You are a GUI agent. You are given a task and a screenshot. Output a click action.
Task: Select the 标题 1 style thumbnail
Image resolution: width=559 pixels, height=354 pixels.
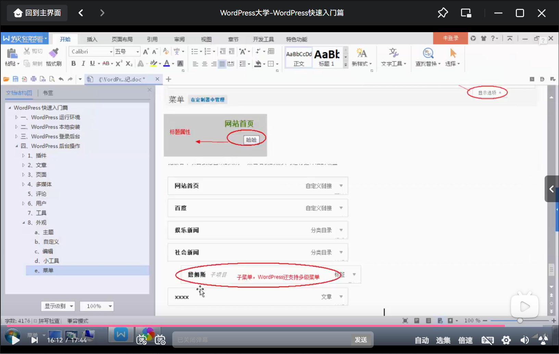tap(327, 57)
